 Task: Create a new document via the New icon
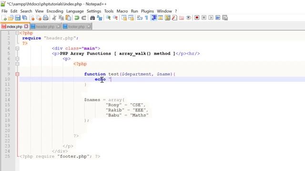click(x=4, y=18)
